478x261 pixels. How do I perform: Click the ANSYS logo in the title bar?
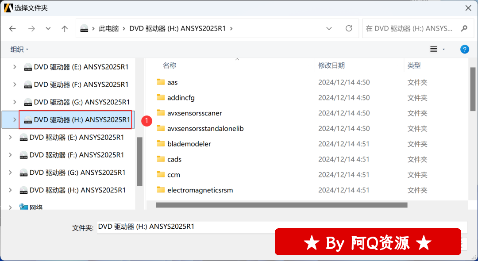[8, 8]
